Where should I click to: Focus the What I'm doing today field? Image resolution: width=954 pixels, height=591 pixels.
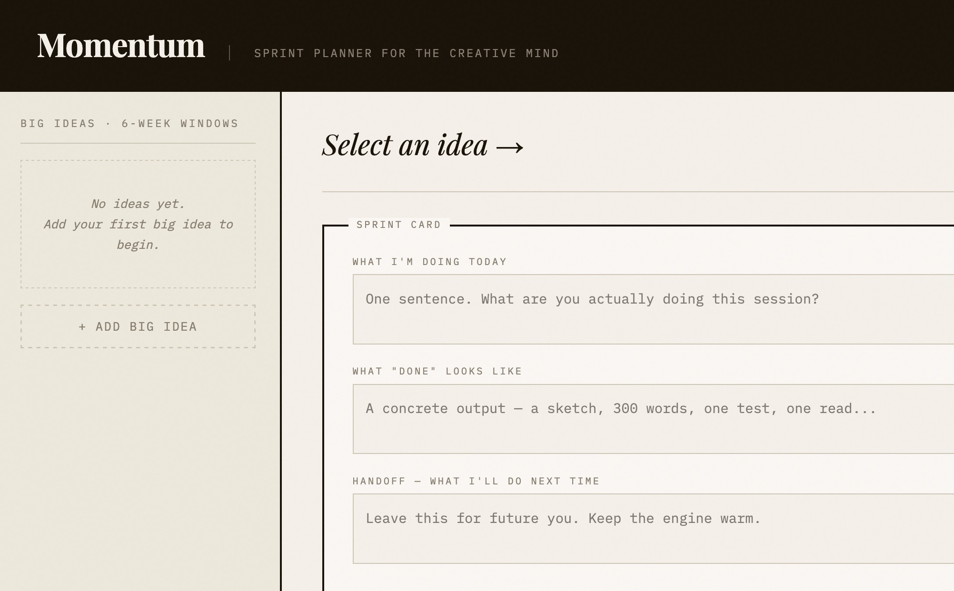tap(653, 309)
